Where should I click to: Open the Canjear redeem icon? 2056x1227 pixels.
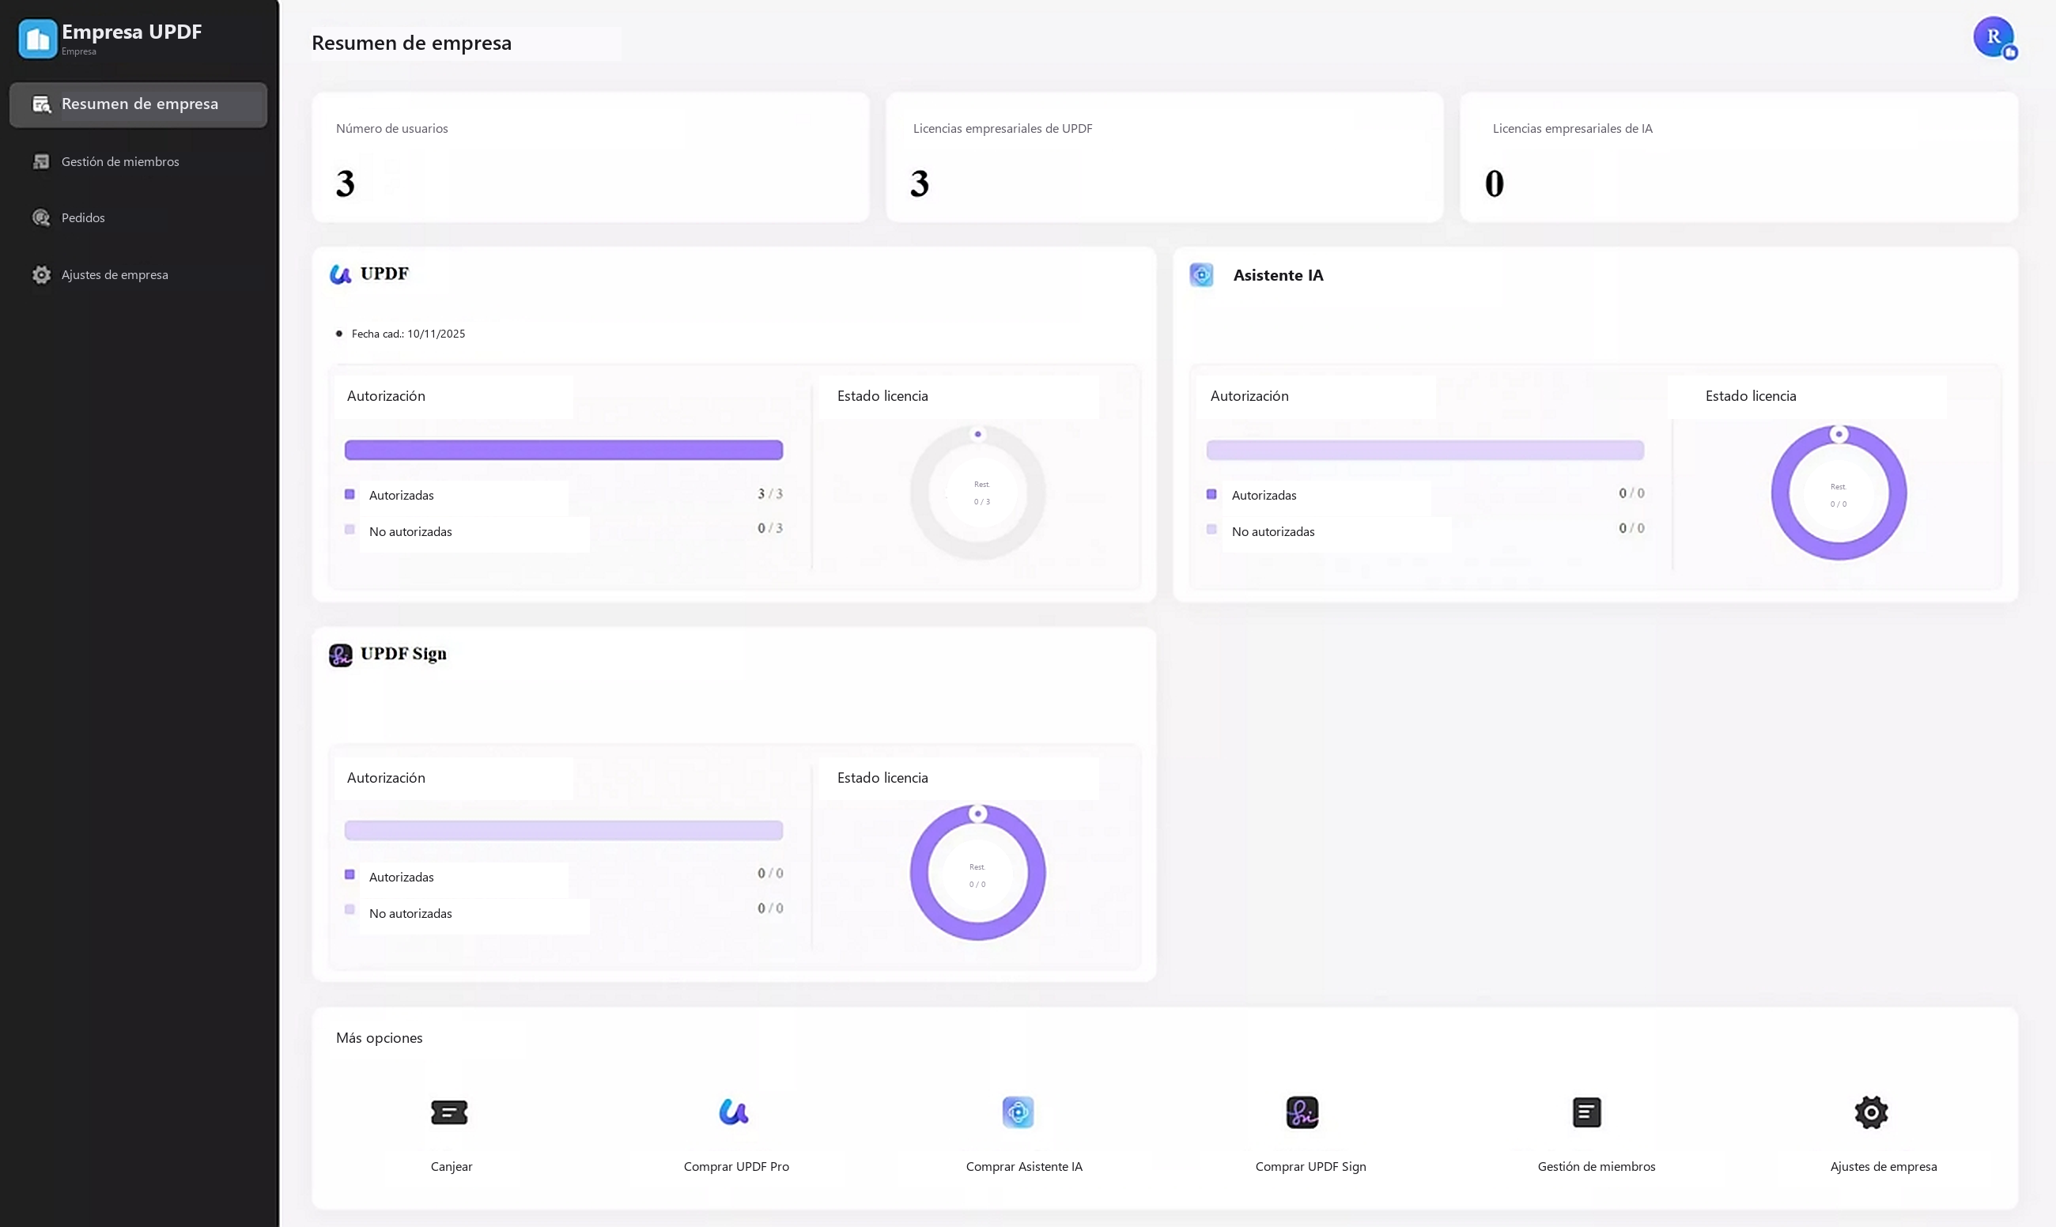click(449, 1112)
